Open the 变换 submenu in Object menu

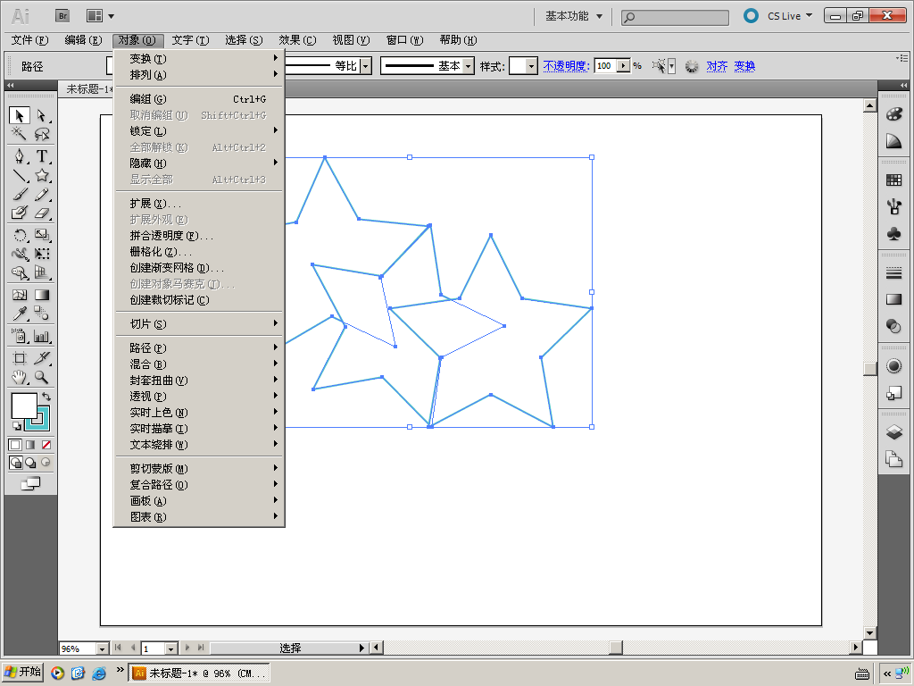click(199, 58)
